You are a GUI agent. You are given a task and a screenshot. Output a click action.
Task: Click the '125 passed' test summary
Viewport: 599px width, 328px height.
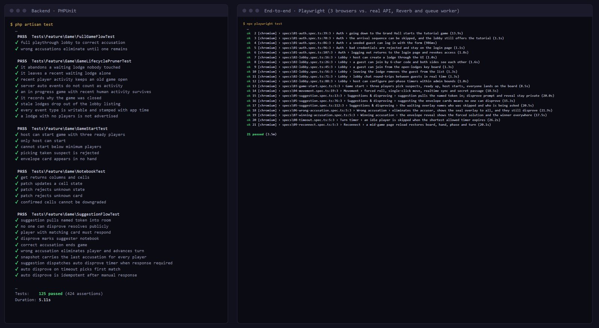pyautogui.click(x=51, y=294)
